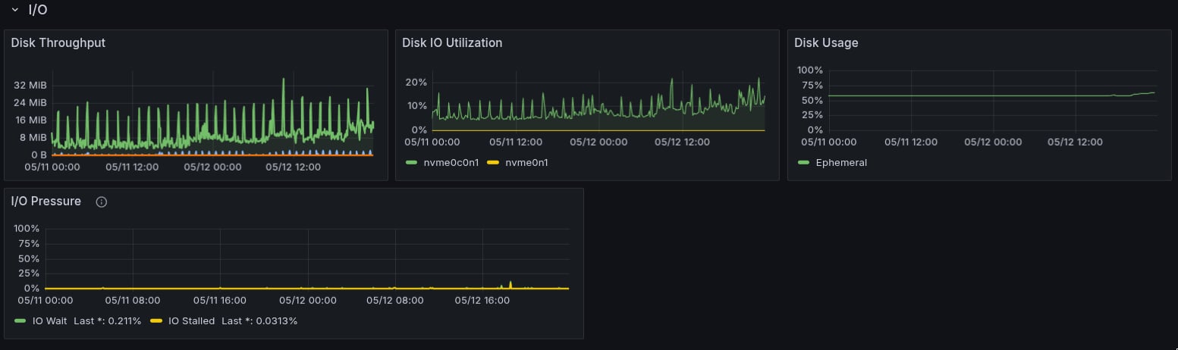1178x350 pixels.
Task: Open the I/O Pressure panel title
Action: coord(46,202)
